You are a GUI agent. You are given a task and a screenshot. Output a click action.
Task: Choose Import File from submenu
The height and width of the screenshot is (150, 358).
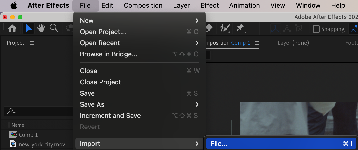coord(281,144)
